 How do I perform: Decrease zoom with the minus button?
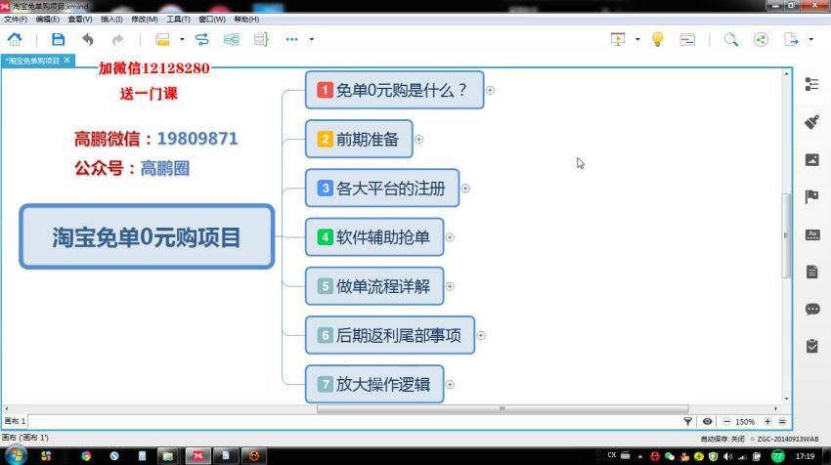[726, 422]
